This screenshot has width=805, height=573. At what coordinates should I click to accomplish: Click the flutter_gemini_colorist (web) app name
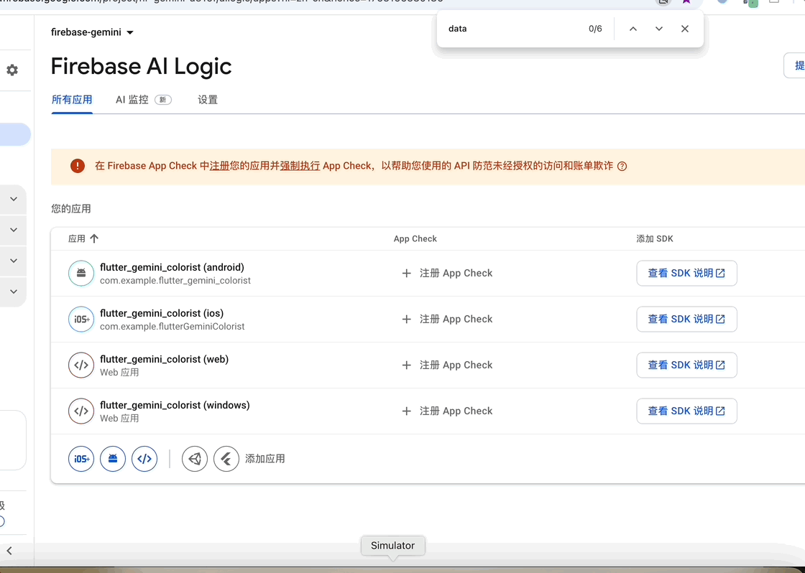coord(165,359)
